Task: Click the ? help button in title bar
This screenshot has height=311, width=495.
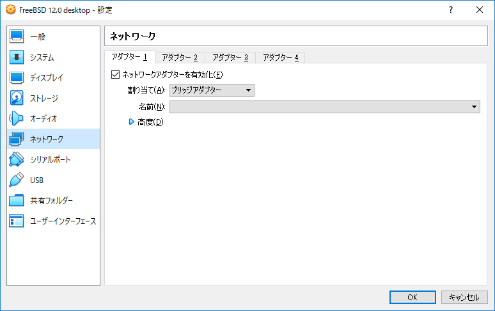Action: tap(451, 10)
